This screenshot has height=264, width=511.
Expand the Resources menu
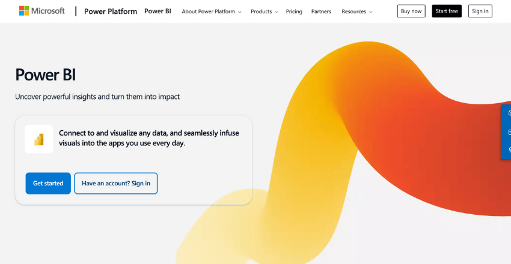(356, 11)
